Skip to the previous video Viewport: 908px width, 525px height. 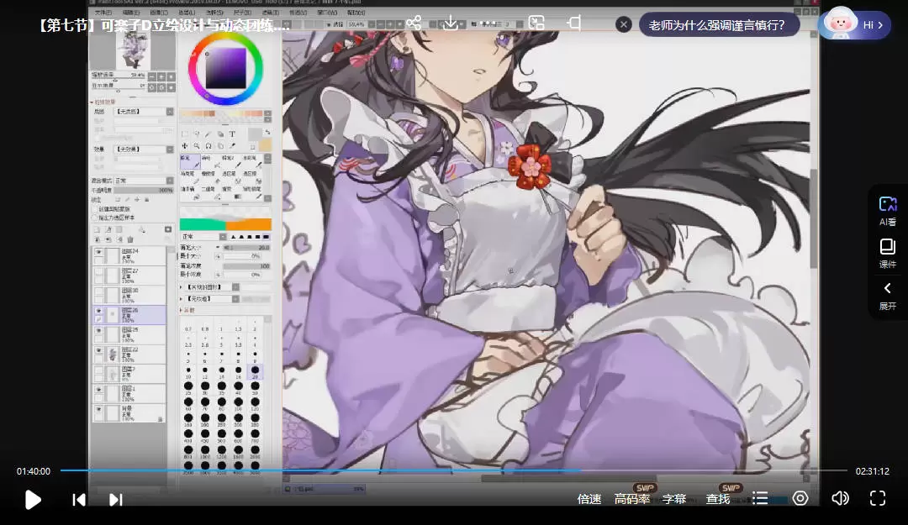79,500
